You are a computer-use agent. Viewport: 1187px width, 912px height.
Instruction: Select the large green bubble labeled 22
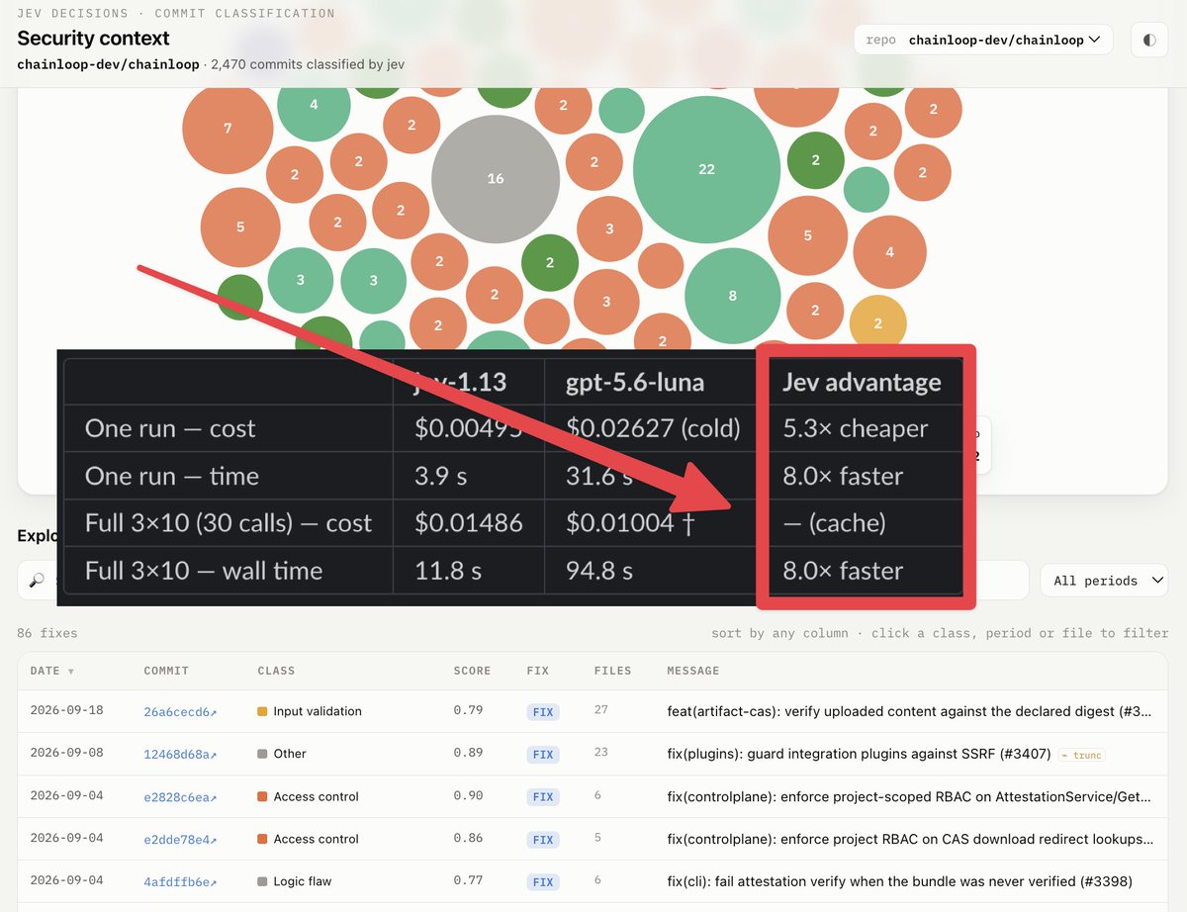coord(706,169)
